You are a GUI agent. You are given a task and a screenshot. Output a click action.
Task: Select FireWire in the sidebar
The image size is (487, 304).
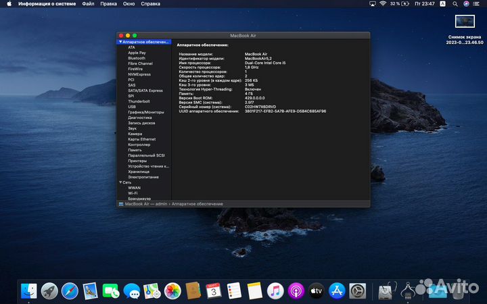[x=135, y=69]
